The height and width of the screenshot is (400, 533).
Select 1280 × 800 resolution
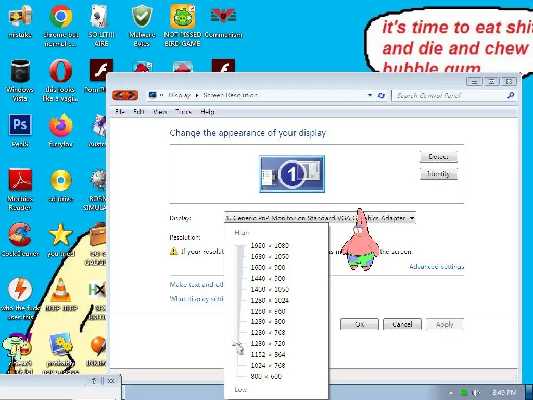click(268, 322)
